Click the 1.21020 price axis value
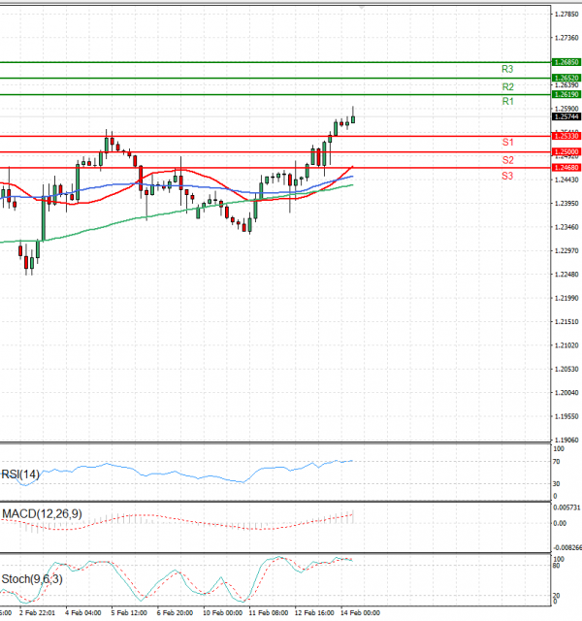The width and height of the screenshot is (582, 621). (x=566, y=345)
